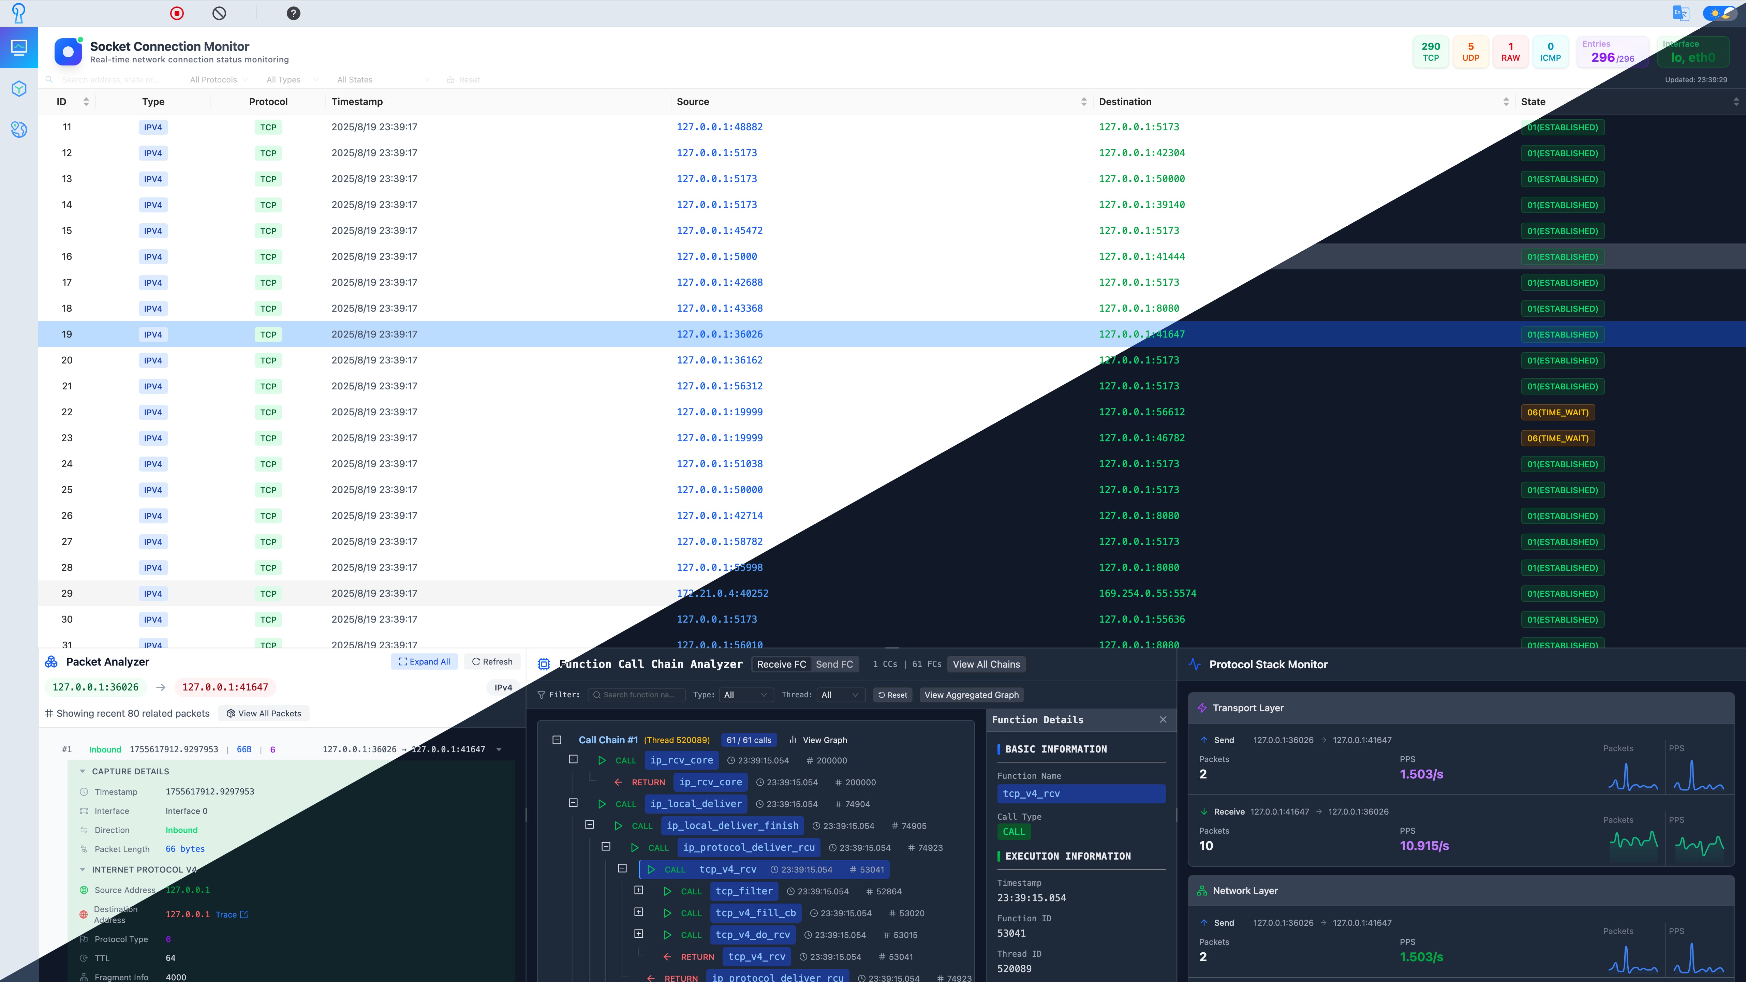This screenshot has width=1746, height=982.
Task: Expand the tcp_filter call node
Action: 638,891
